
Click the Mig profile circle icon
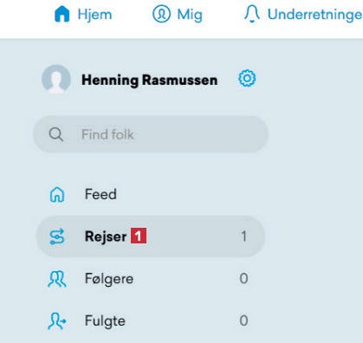(161, 14)
